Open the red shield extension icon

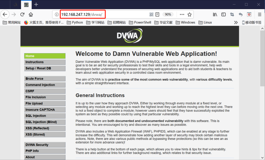[249, 14]
